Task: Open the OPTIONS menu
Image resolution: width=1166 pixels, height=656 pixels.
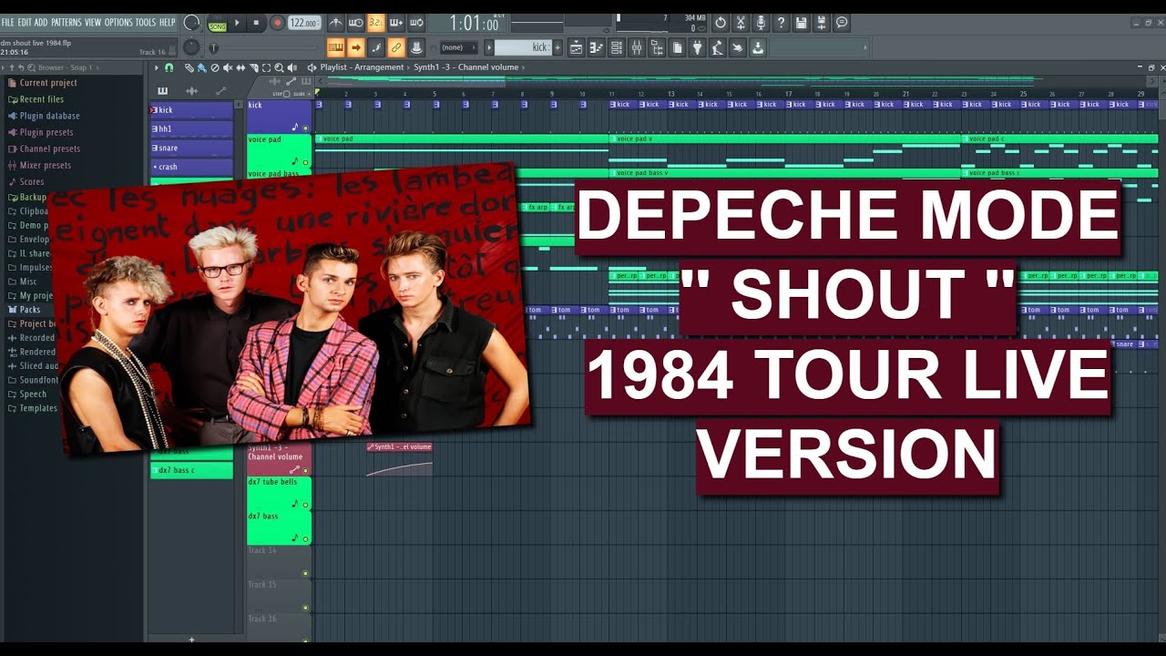Action: [118, 22]
